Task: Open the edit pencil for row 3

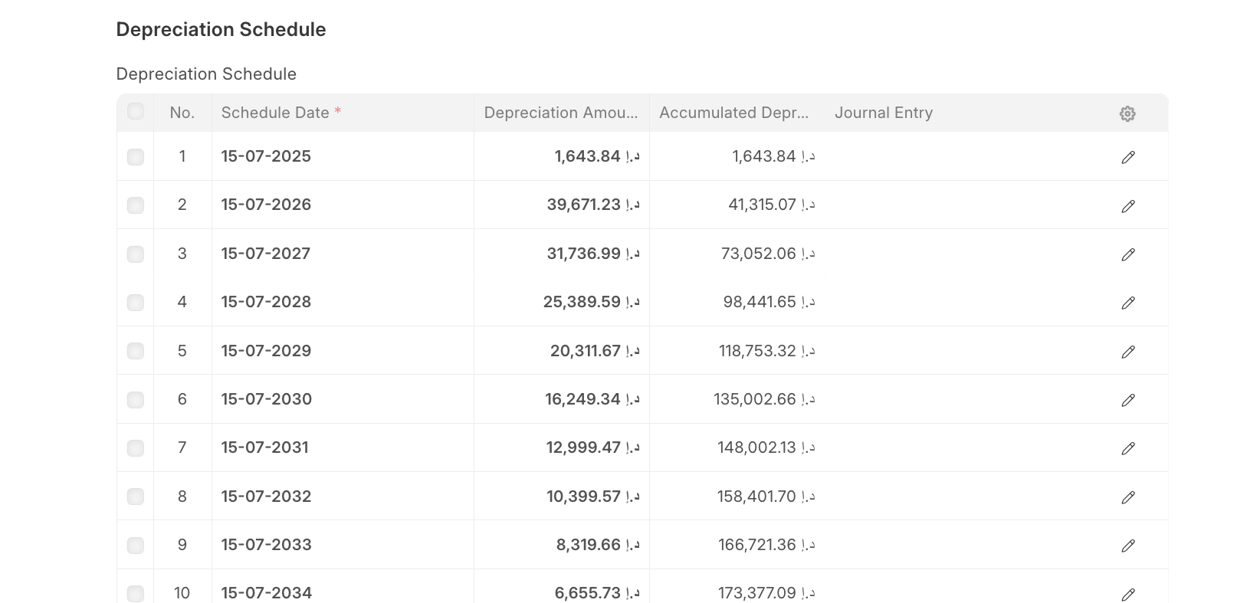Action: [1127, 254]
